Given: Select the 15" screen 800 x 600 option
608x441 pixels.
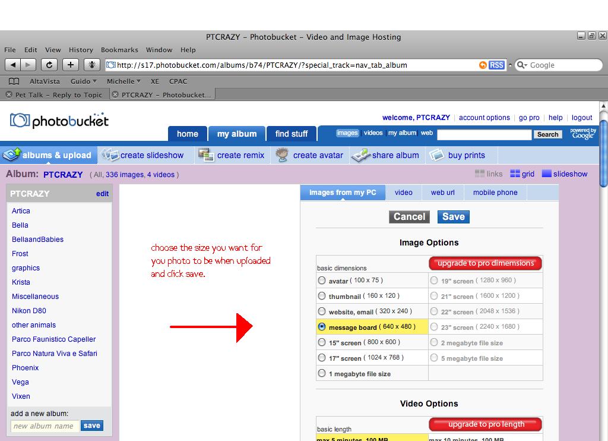Looking at the screenshot, I should point(322,342).
